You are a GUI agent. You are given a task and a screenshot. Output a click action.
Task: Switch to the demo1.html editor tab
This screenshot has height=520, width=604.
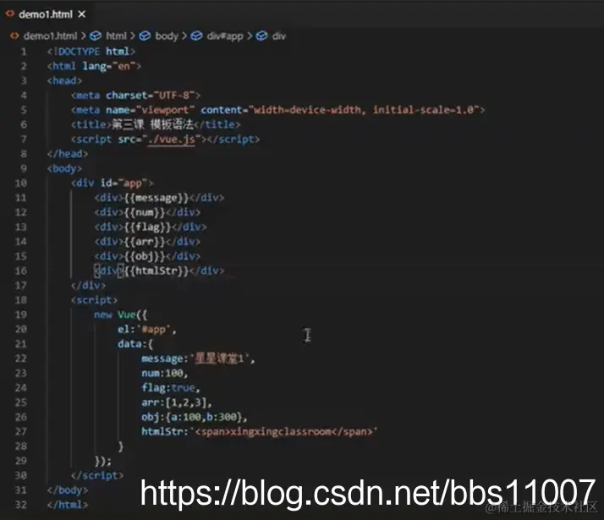(46, 14)
